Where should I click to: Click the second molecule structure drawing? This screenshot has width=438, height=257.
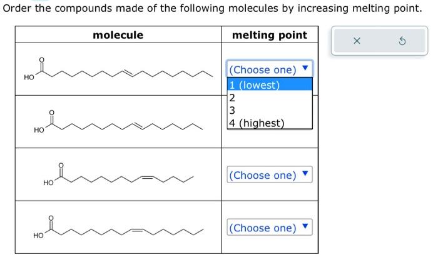coord(118,122)
